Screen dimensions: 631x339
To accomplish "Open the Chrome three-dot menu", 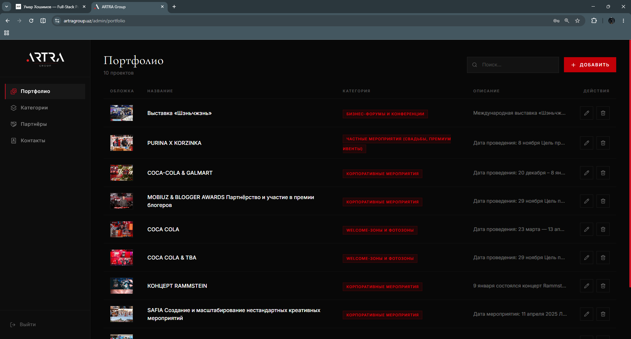I will pyautogui.click(x=623, y=21).
